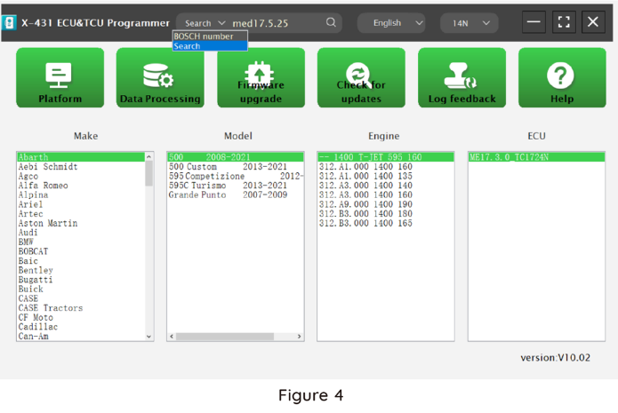Select Bentley make
The image size is (618, 413).
pyautogui.click(x=81, y=271)
